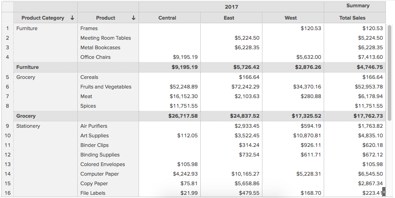Select the Grocery subtotal row label
This screenshot has height=198, width=395.
click(26, 116)
